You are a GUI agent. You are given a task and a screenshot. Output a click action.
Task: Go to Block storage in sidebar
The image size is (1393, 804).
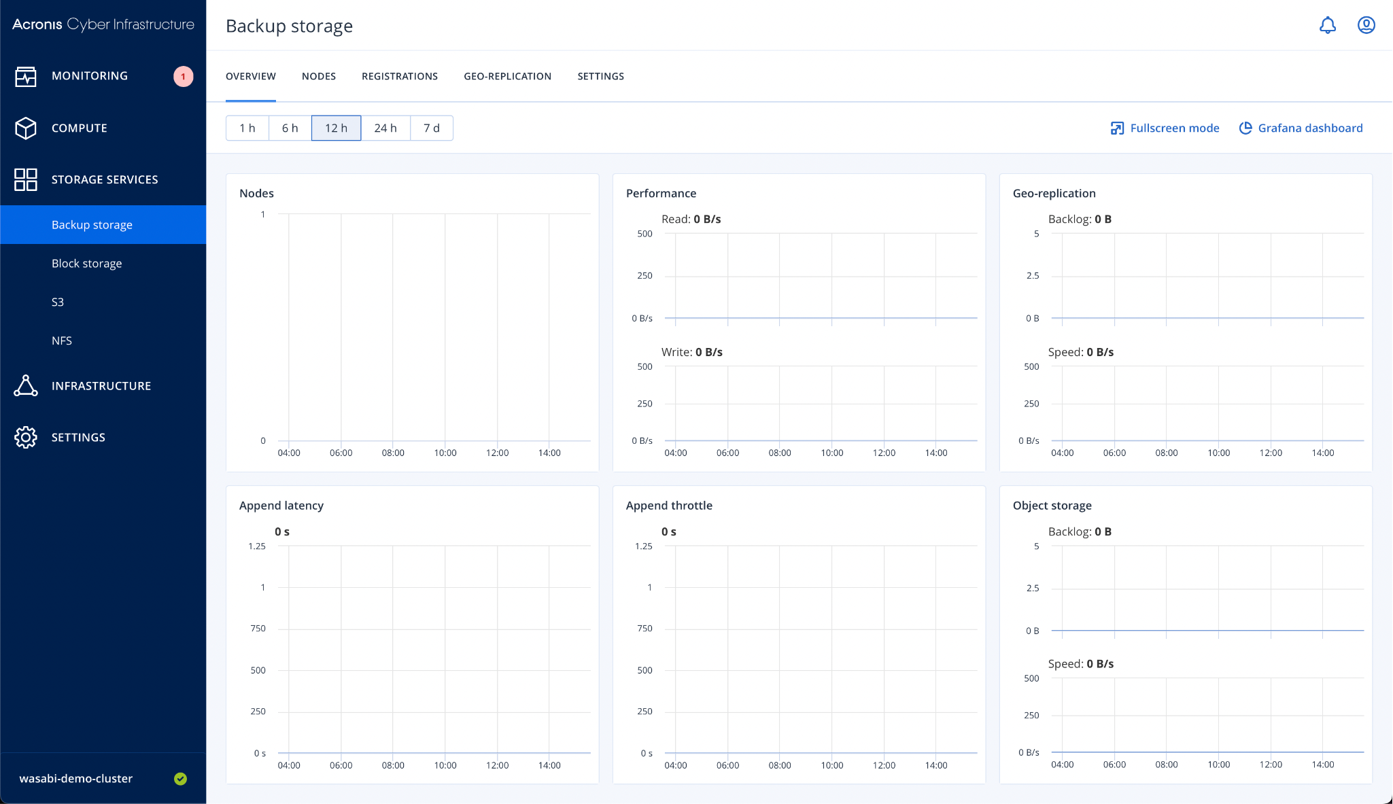87,263
